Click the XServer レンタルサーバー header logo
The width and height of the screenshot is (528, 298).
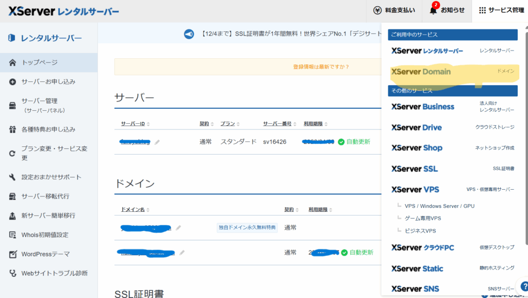coord(64,11)
